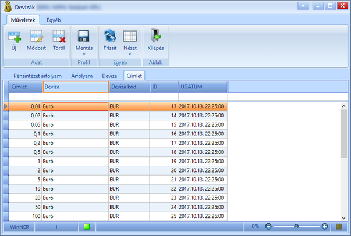Click the ID 16 cell

pos(164,134)
